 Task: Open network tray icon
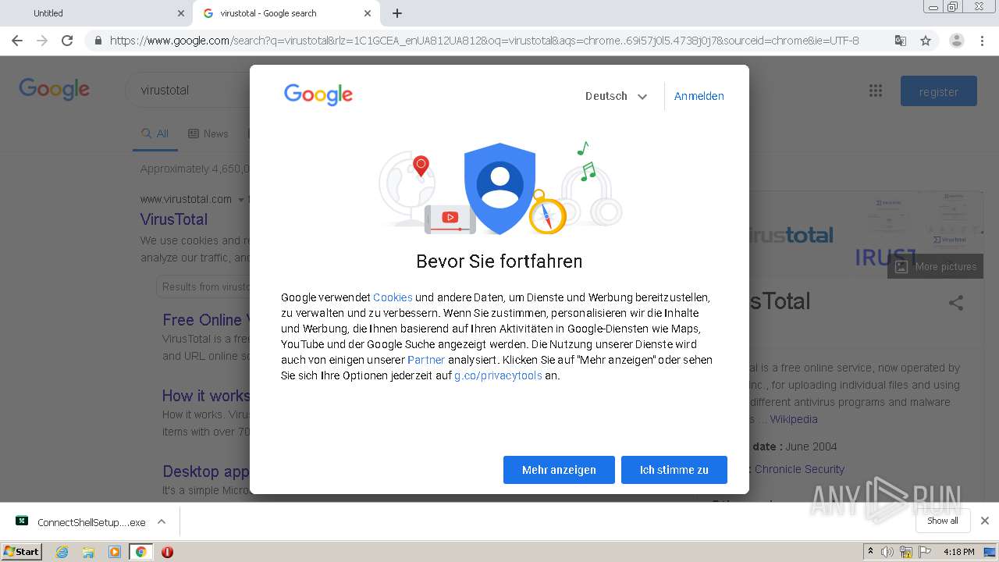click(906, 552)
